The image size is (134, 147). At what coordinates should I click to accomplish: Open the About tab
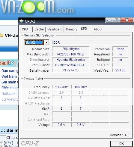pos(98,29)
